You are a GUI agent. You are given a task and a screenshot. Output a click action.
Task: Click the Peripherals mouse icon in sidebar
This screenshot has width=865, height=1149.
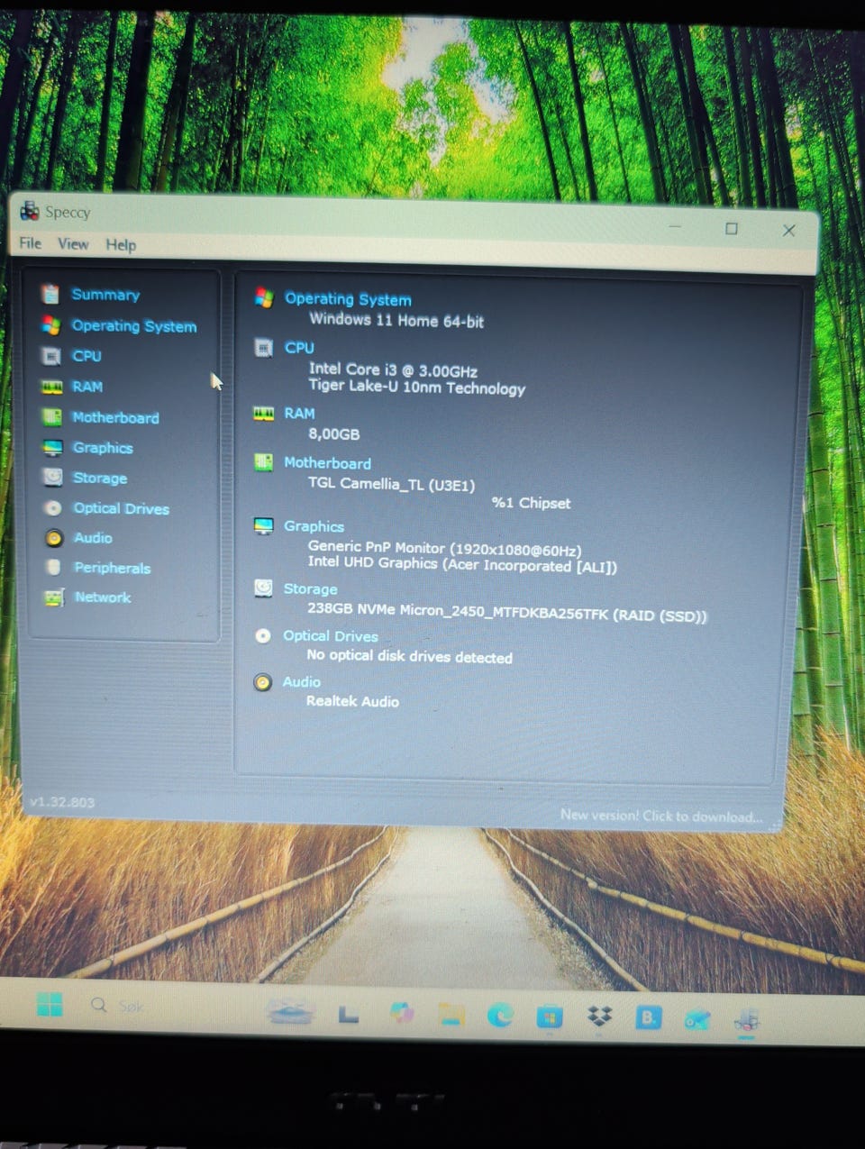click(x=54, y=567)
